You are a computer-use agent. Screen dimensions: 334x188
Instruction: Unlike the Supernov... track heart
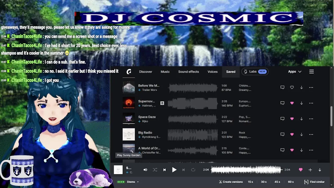[292, 103]
